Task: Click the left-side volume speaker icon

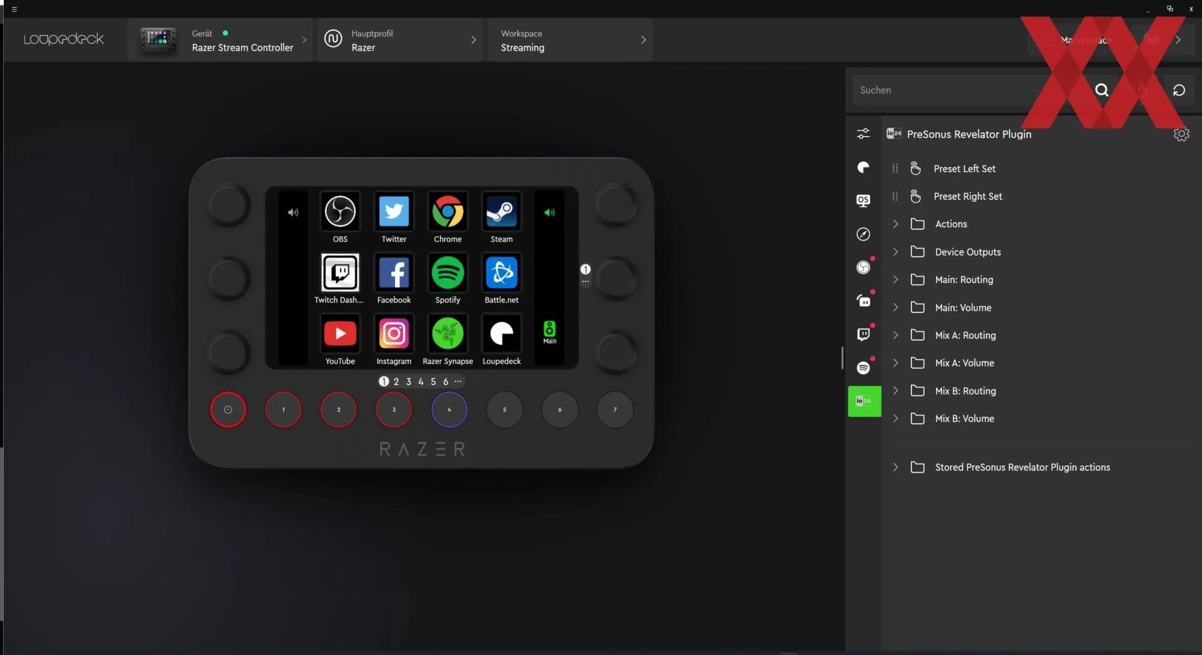Action: 293,212
